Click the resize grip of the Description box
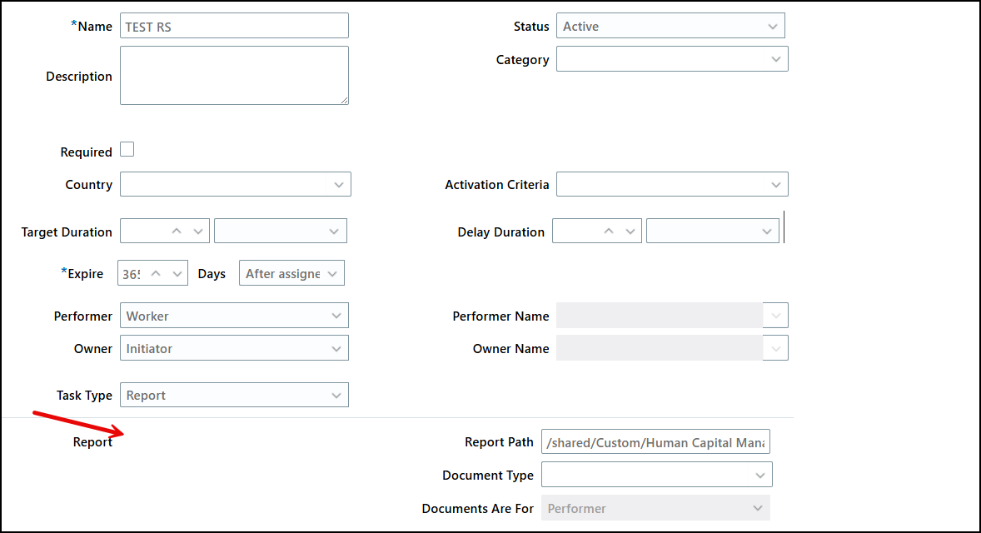 coord(344,100)
